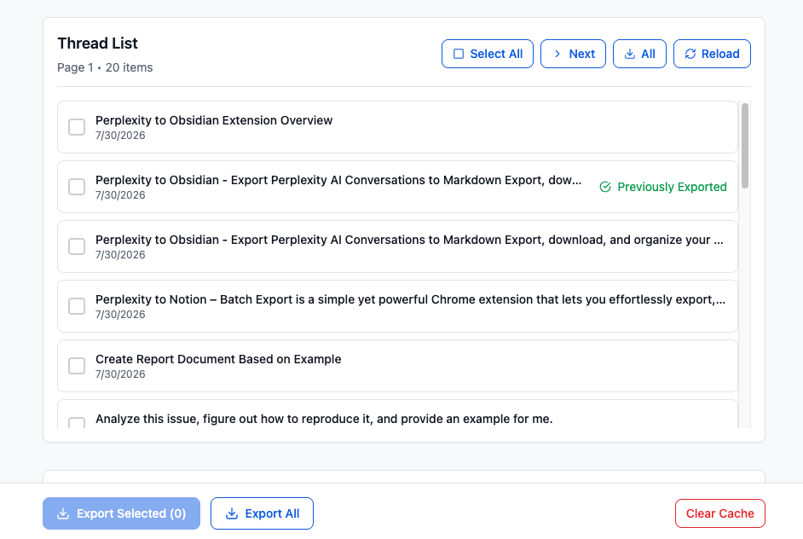Click the 'Analyze this issue' thread title
Image resolution: width=803 pixels, height=539 pixels.
click(x=324, y=419)
